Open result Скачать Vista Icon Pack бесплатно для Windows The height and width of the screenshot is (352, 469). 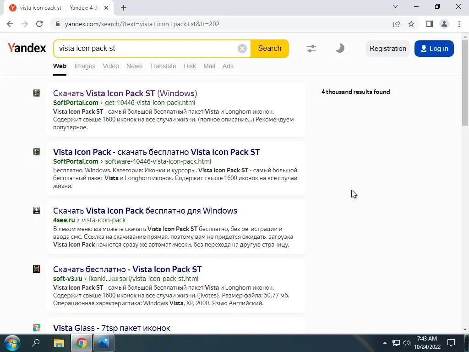(x=145, y=211)
